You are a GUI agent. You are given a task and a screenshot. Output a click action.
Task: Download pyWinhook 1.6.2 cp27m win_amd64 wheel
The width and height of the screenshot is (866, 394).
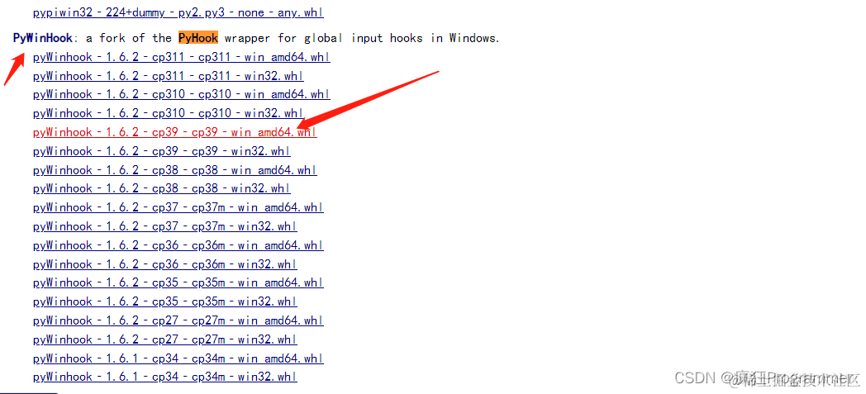tap(178, 320)
